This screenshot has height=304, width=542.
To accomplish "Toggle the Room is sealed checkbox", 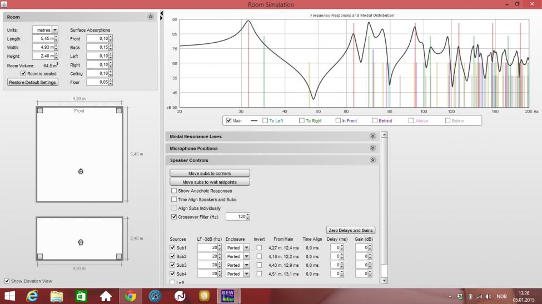I will coord(23,73).
